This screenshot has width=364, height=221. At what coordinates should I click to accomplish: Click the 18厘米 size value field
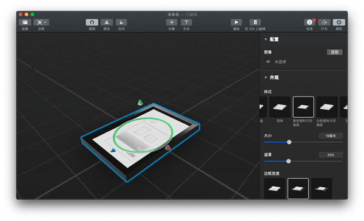331,136
